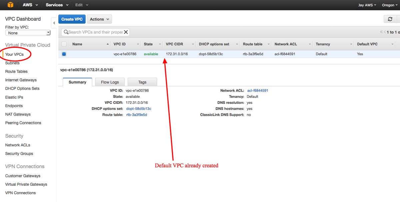Open Tenancy column arrow

click(x=351, y=44)
